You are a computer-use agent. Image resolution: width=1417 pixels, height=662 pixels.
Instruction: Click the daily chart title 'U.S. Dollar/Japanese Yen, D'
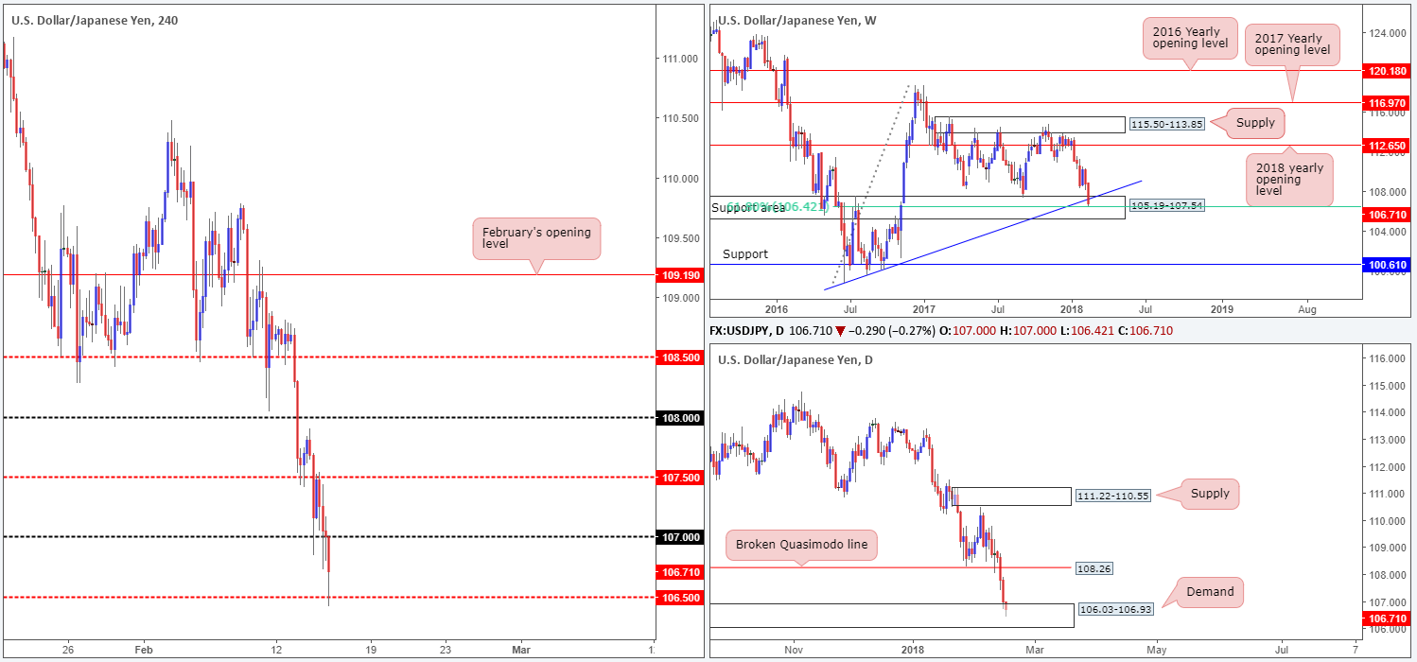[794, 359]
